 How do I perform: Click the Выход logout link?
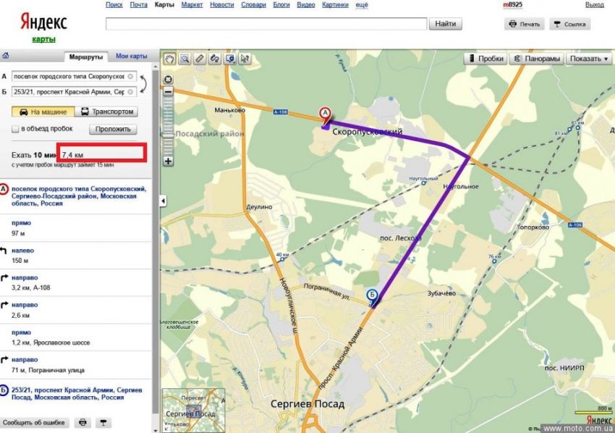point(594,5)
